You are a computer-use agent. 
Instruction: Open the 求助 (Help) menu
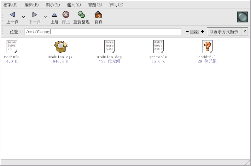click(x=116, y=5)
